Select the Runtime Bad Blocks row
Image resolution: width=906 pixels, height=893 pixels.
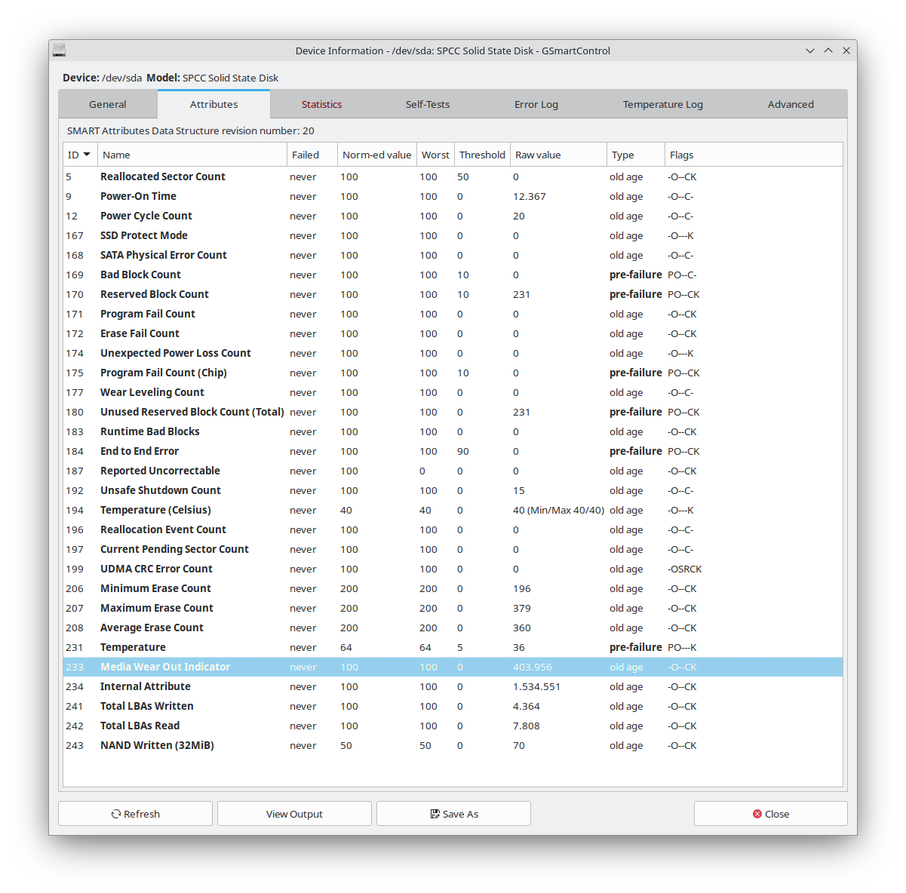[453, 431]
